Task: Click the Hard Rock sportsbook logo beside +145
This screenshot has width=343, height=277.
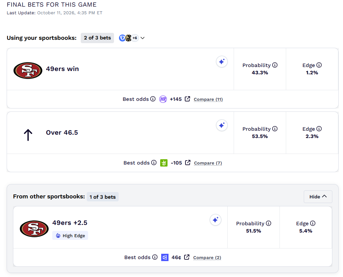Action: [163, 99]
